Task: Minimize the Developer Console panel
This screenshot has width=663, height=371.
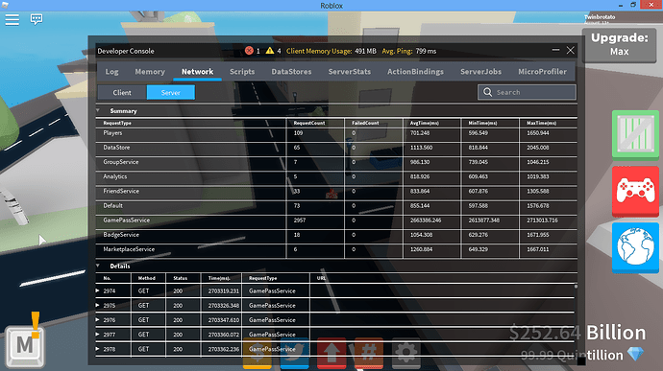Action: tap(555, 50)
